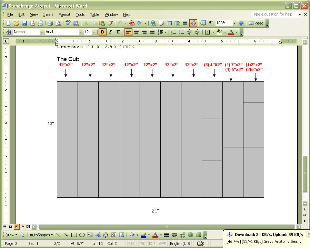Choose the Oval drawing tool
This screenshot has width=310, height=248.
[x=82, y=235]
